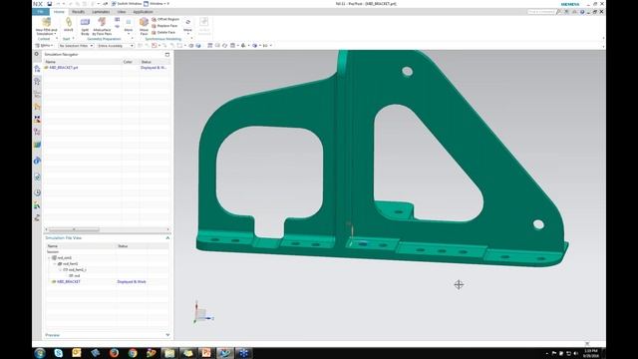Open the Entire Assembly scope dropdown

click(x=116, y=46)
